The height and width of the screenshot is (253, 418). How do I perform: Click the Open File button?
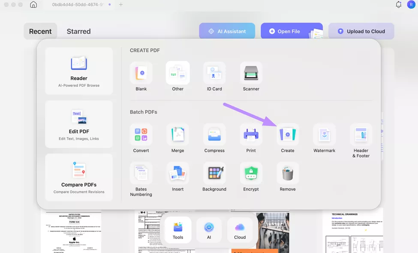coord(292,31)
